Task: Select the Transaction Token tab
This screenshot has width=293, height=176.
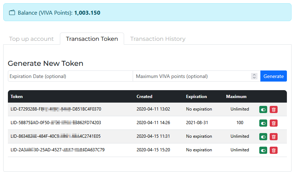Action: [92, 39]
